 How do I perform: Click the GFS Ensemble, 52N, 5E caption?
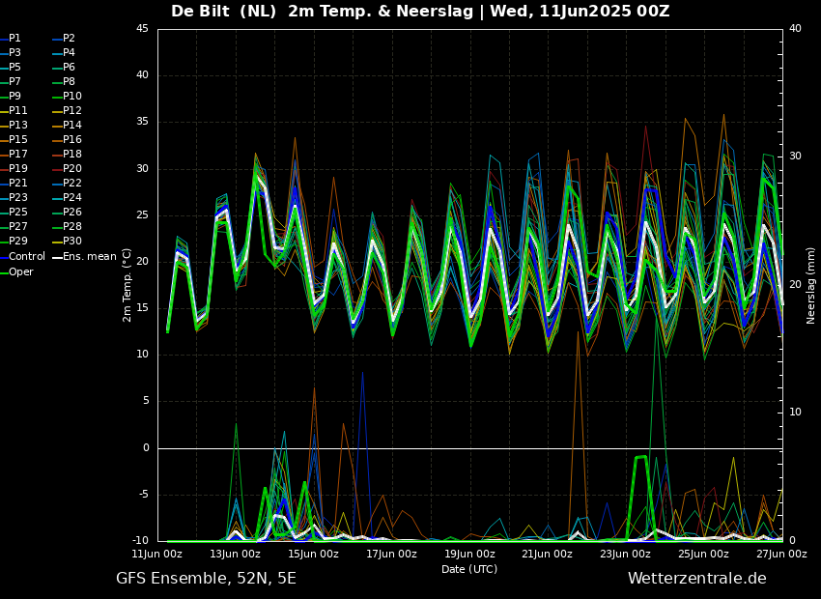pos(206,579)
